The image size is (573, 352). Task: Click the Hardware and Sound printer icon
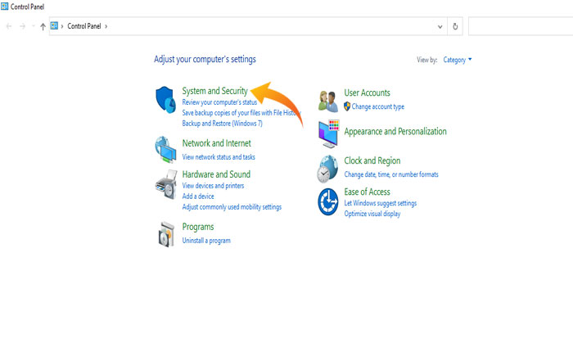(x=165, y=185)
